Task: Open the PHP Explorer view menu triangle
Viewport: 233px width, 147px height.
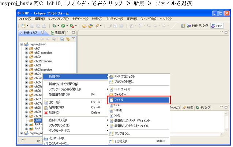Action: coord(73,38)
